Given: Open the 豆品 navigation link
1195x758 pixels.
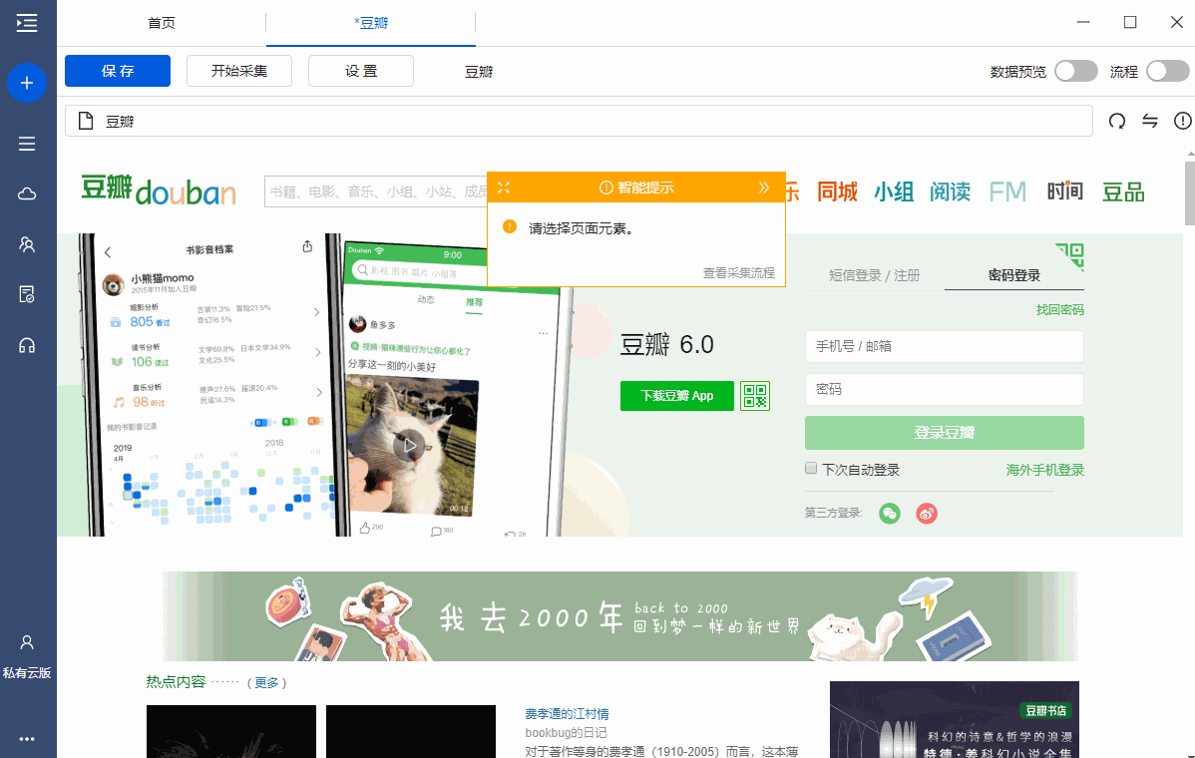Looking at the screenshot, I should 1123,191.
